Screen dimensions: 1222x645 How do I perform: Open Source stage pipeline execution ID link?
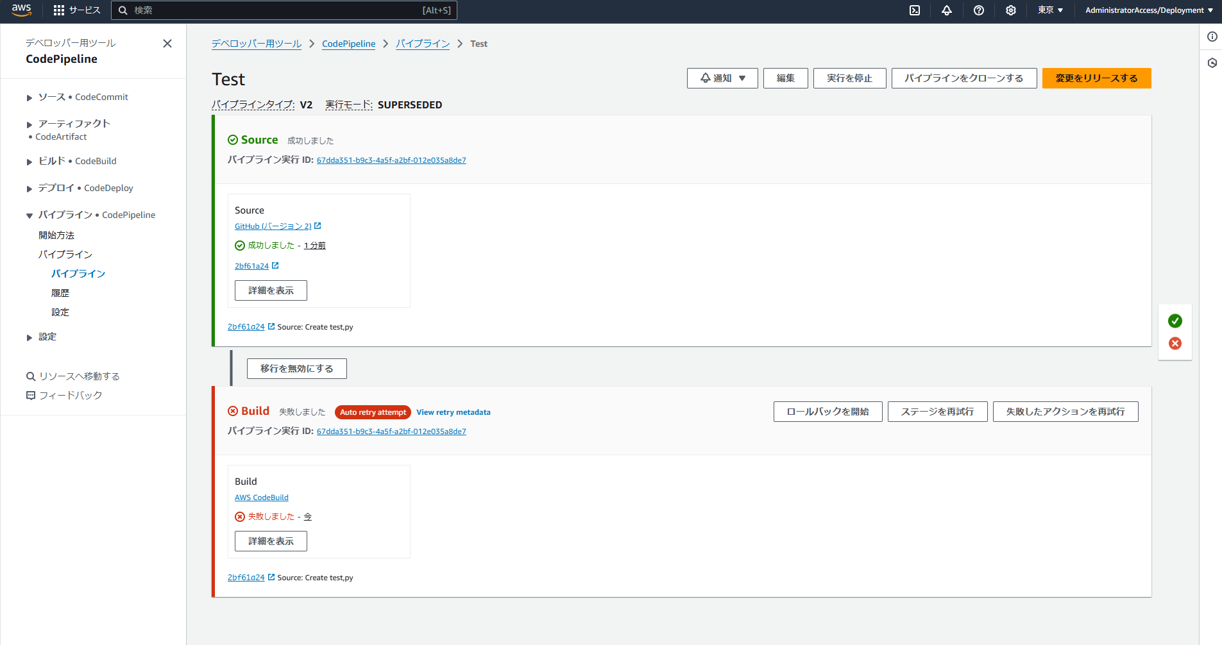click(391, 160)
